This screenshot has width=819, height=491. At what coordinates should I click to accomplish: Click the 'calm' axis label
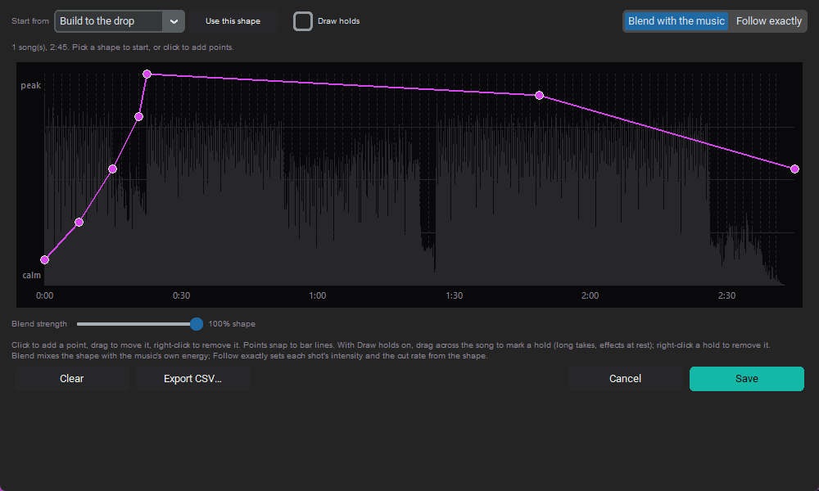(31, 275)
